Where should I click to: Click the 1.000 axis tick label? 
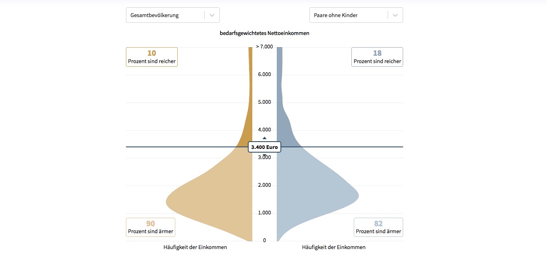coord(264,213)
